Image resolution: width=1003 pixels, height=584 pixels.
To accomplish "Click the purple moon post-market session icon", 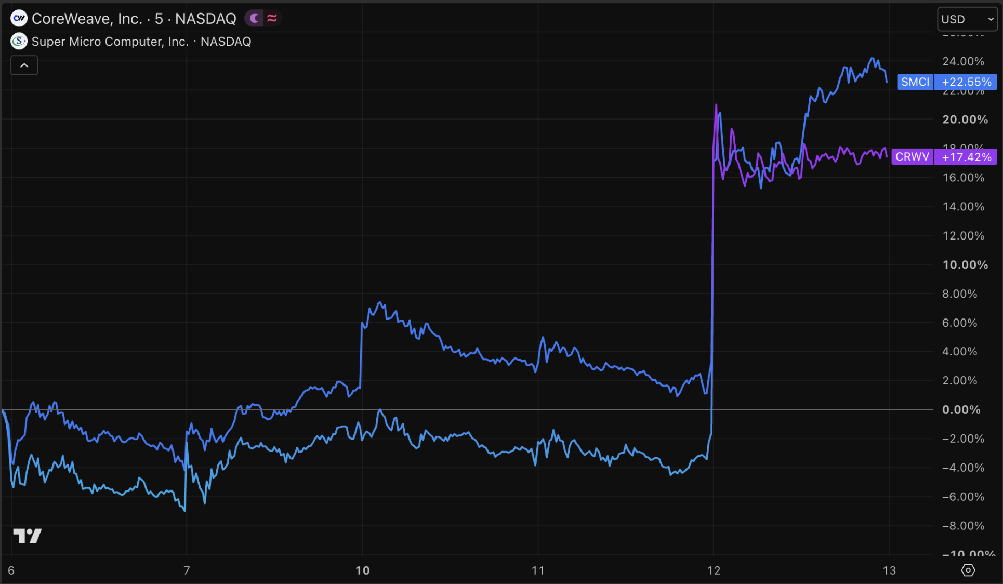I will coord(254,19).
